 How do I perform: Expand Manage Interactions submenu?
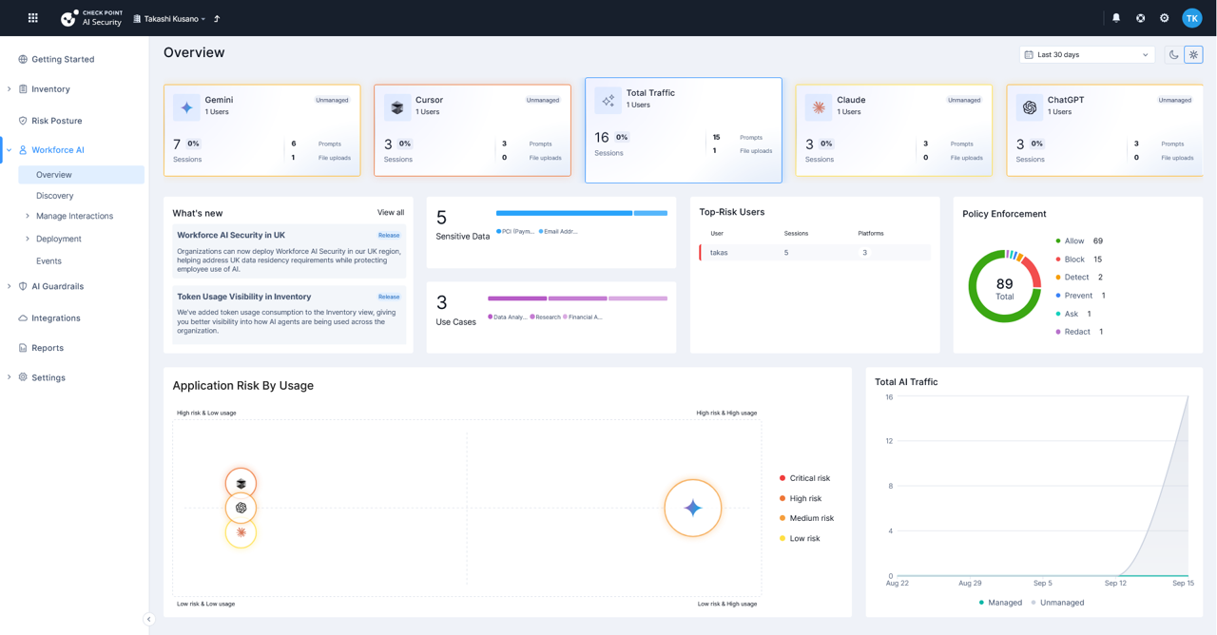pyautogui.click(x=28, y=216)
